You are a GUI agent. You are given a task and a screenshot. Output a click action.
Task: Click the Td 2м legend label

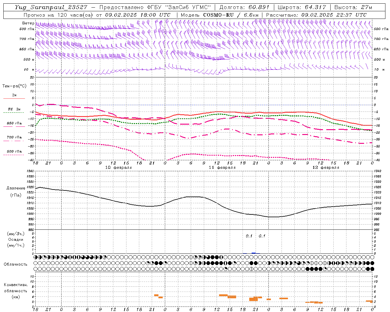point(14,109)
